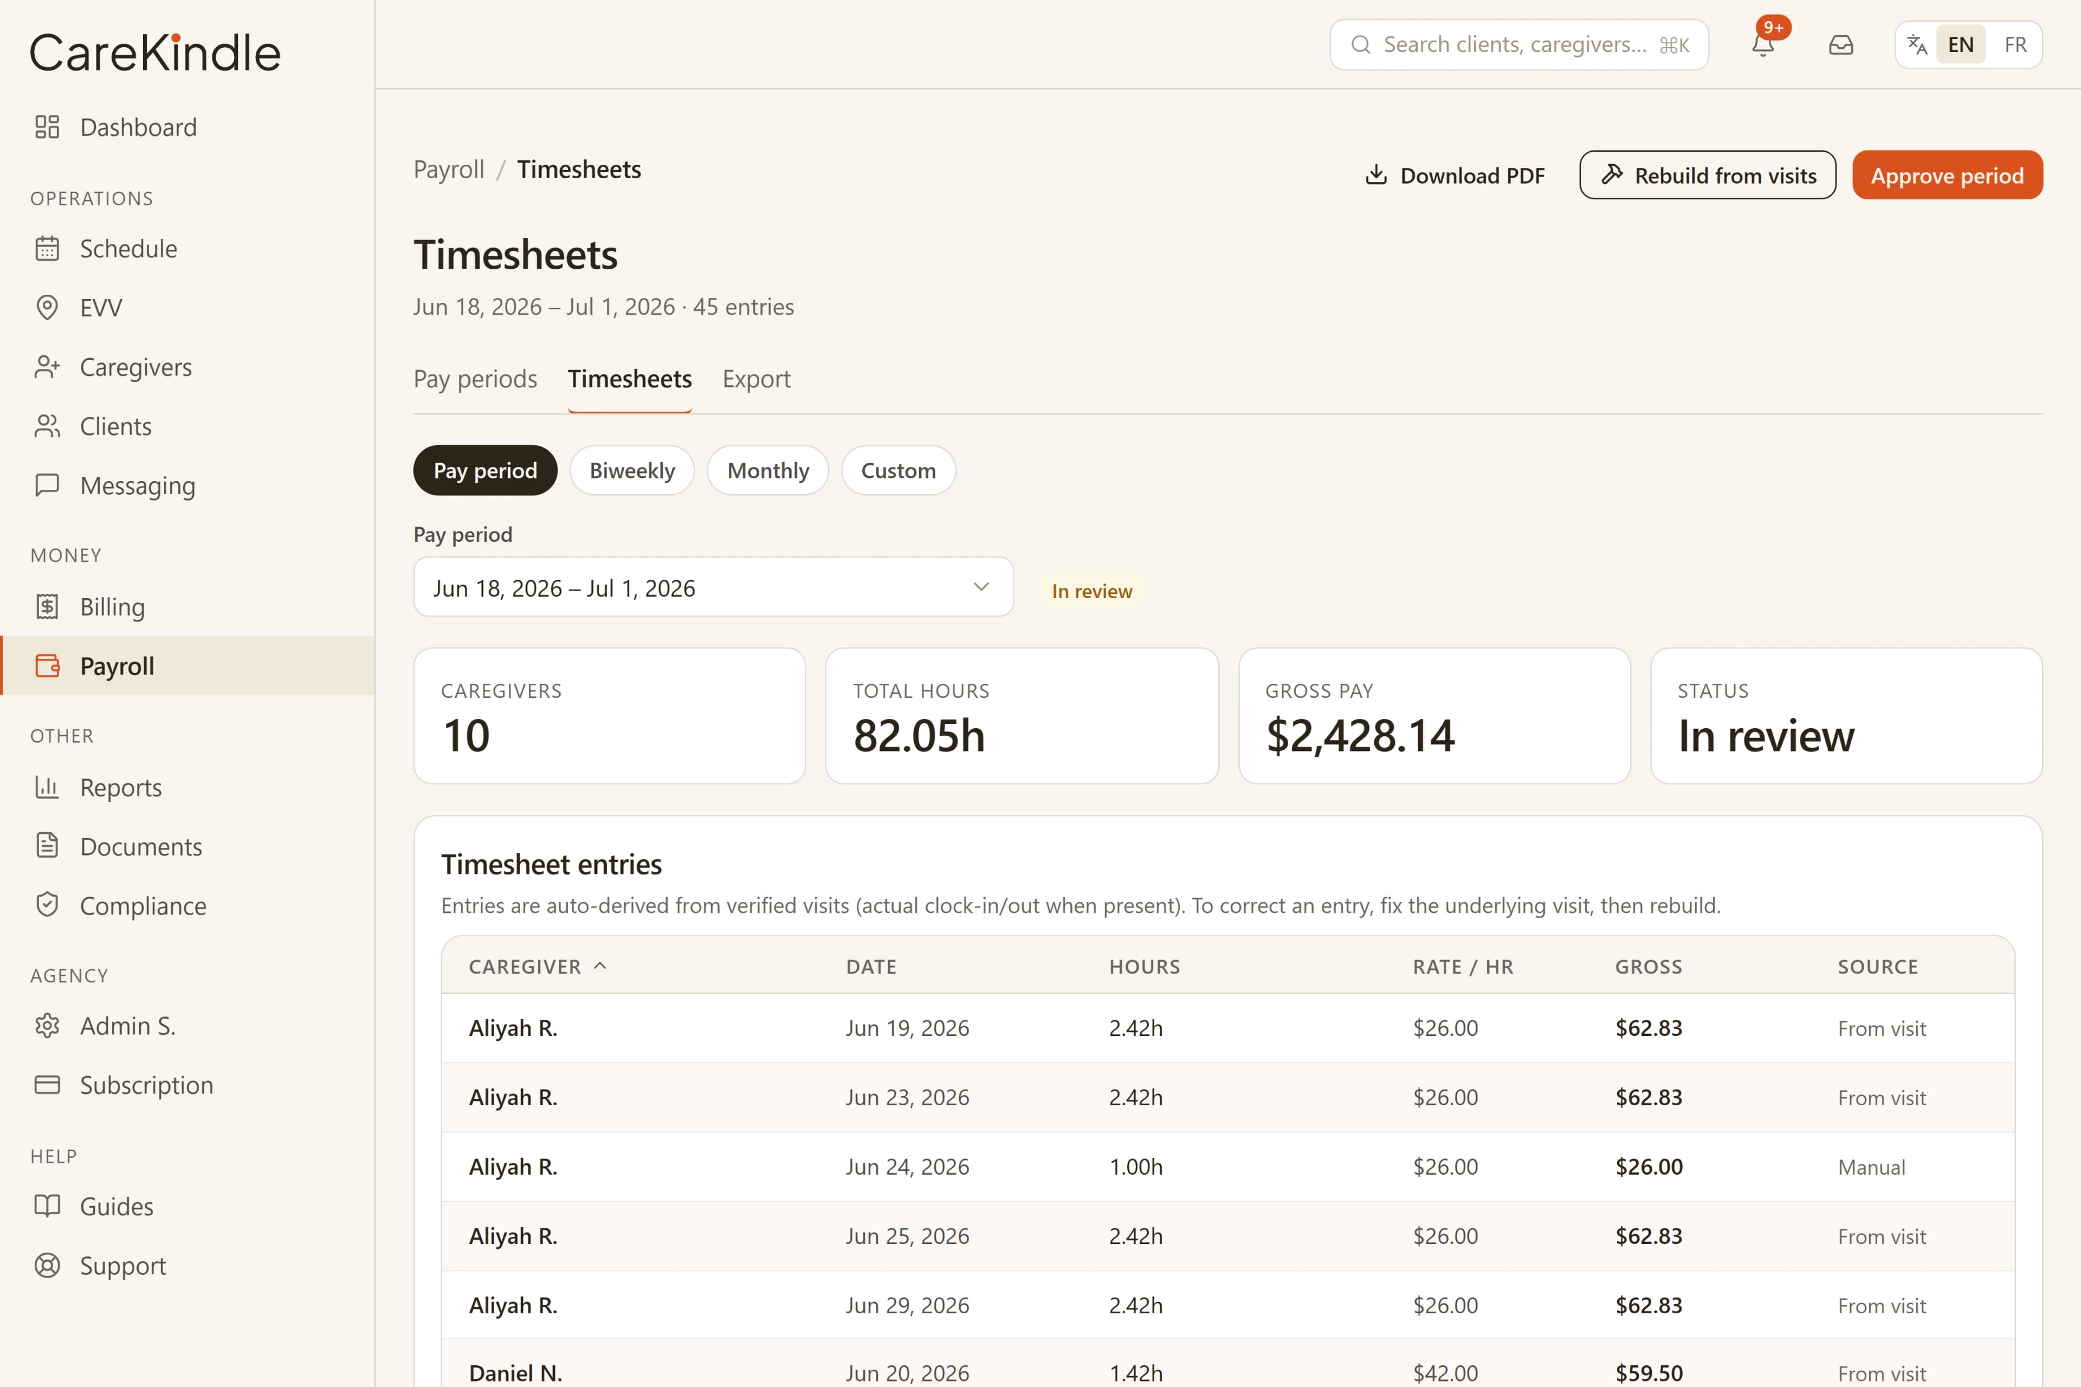Click the Compliance shield icon
2081x1387 pixels.
pos(47,906)
